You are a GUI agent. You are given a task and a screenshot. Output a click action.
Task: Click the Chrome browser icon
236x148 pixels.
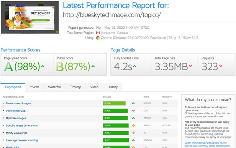point(98,38)
